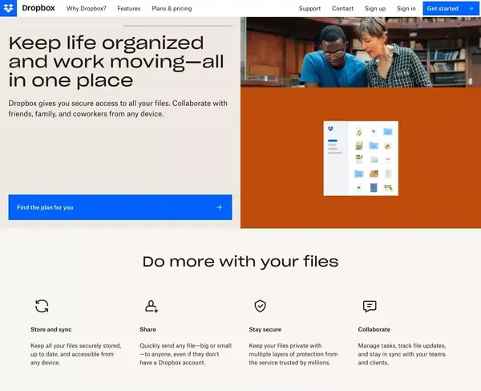Click the Keep your files private description
Viewport: 481px width, 391px height.
point(293,354)
